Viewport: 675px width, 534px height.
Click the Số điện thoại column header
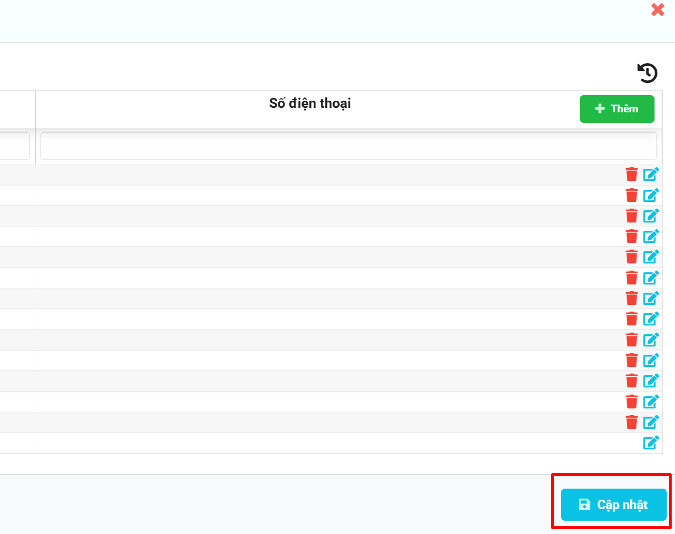[309, 103]
